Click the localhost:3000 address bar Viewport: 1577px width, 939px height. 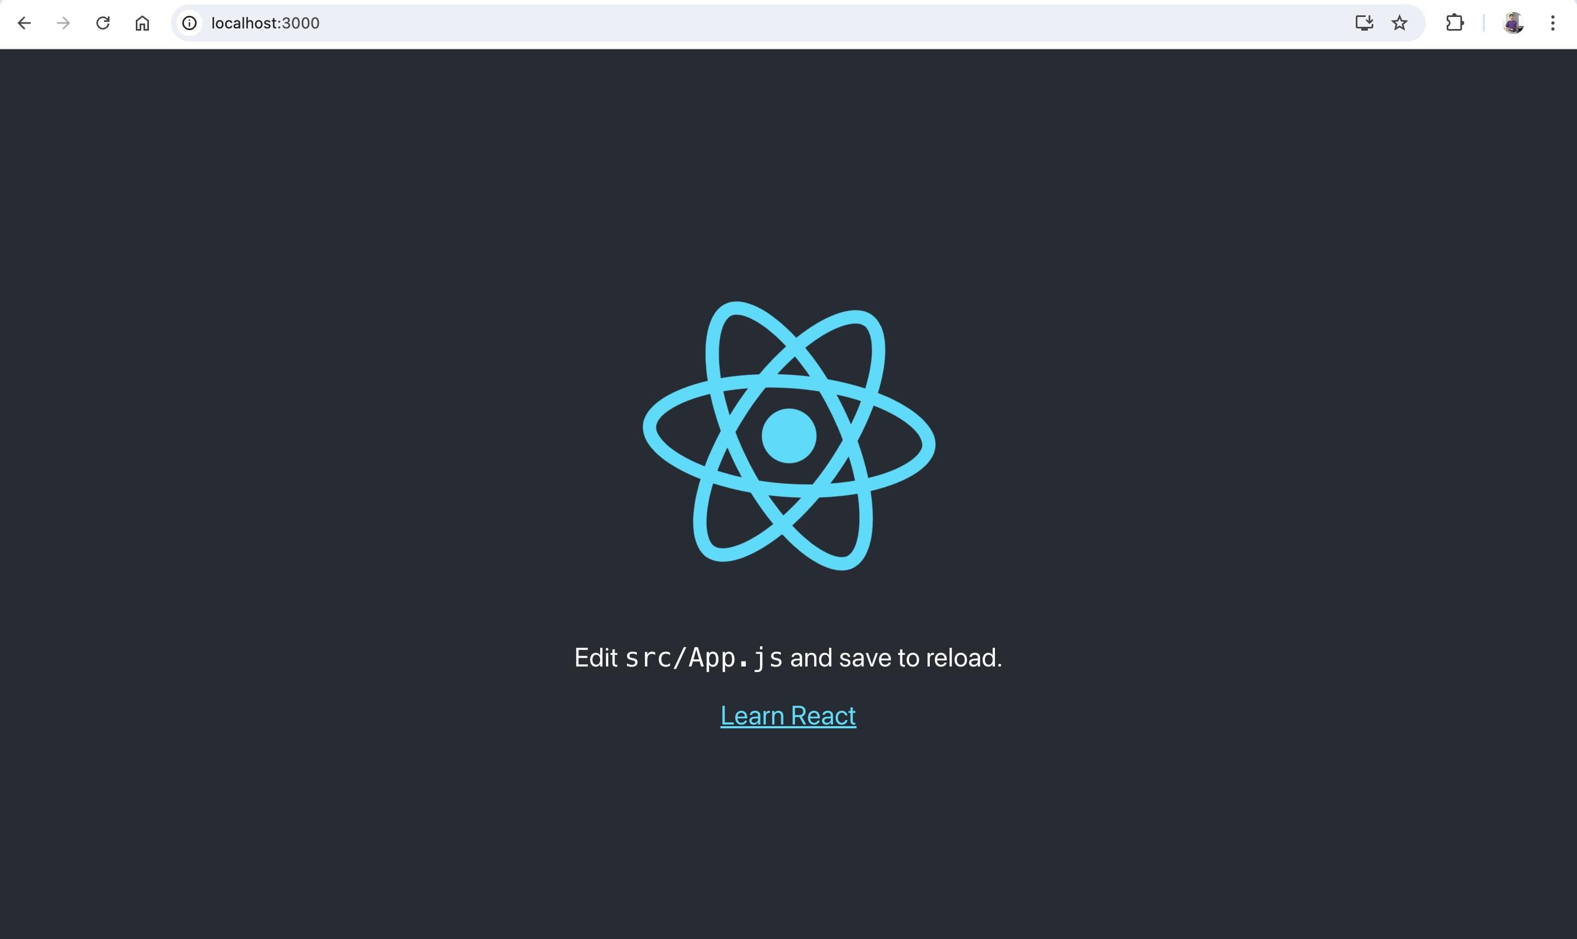coord(265,22)
